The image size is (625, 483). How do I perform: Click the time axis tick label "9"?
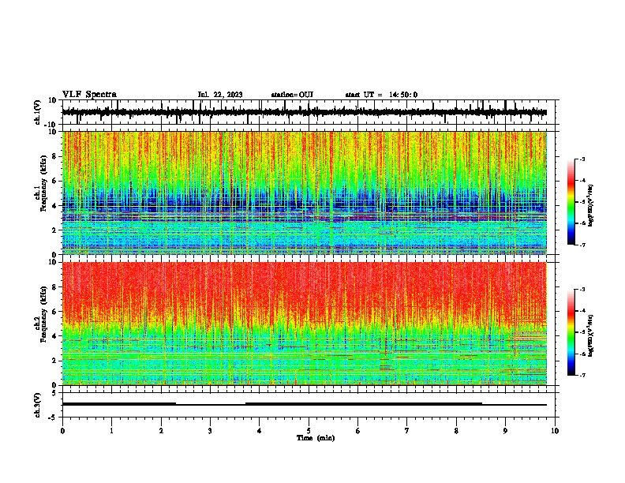(x=505, y=431)
